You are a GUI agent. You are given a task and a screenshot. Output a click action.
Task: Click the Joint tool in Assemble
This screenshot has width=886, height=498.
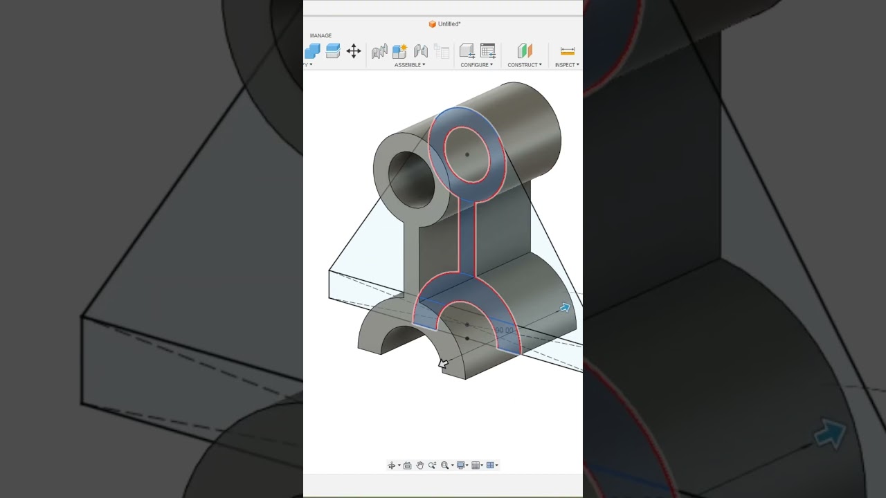coord(379,51)
